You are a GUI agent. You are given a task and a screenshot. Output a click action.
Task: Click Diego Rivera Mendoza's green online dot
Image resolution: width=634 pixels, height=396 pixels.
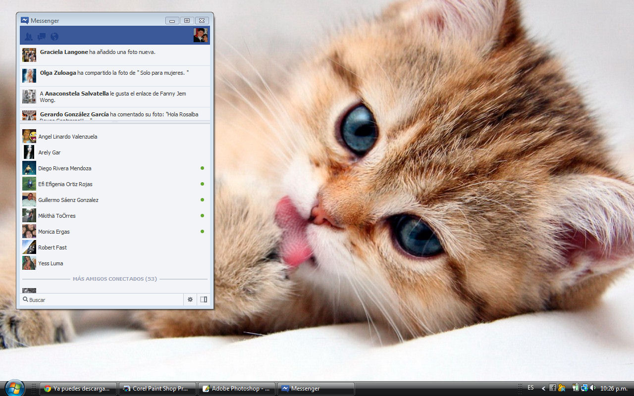pyautogui.click(x=202, y=168)
